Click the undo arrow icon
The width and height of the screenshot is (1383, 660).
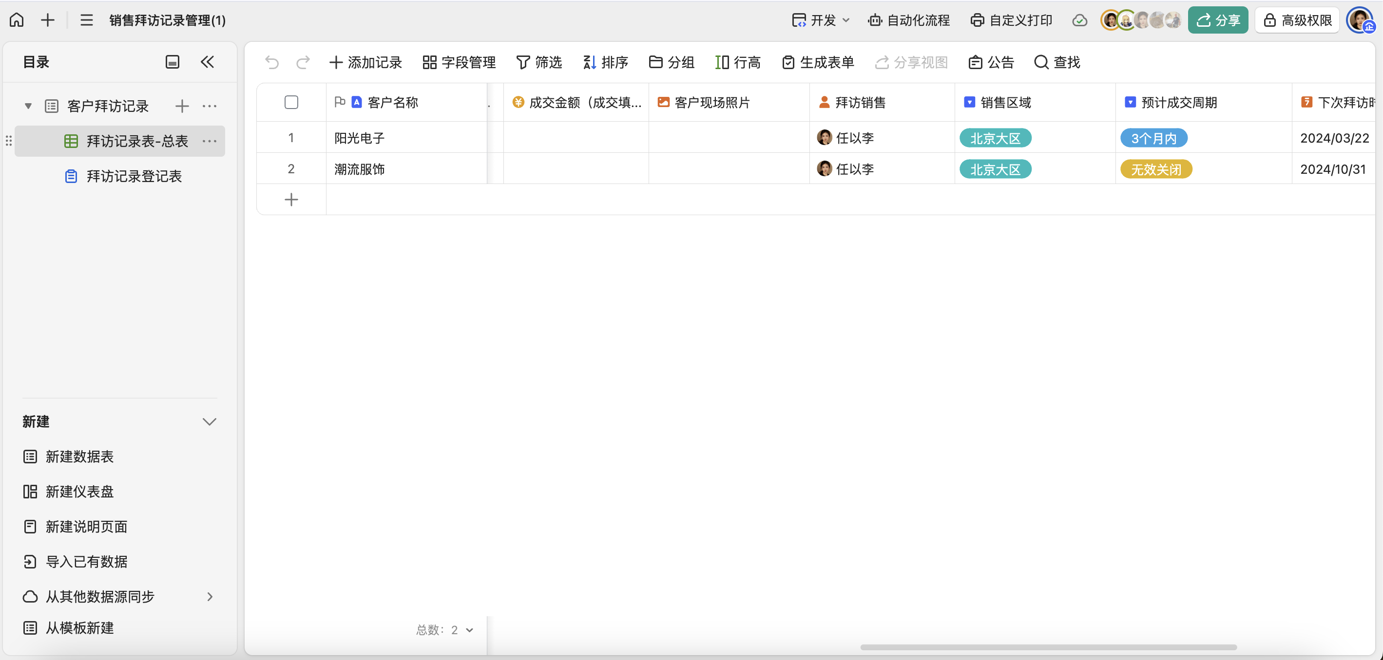coord(271,63)
